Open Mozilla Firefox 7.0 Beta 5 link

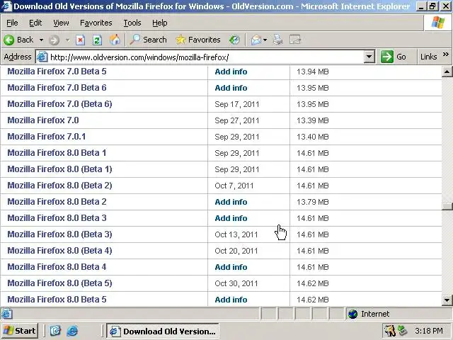(57, 72)
